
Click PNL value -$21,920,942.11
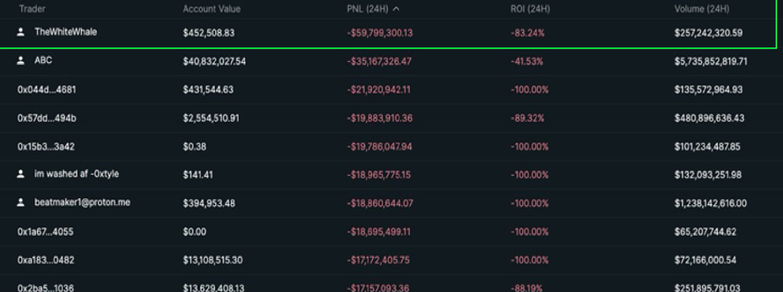point(378,90)
